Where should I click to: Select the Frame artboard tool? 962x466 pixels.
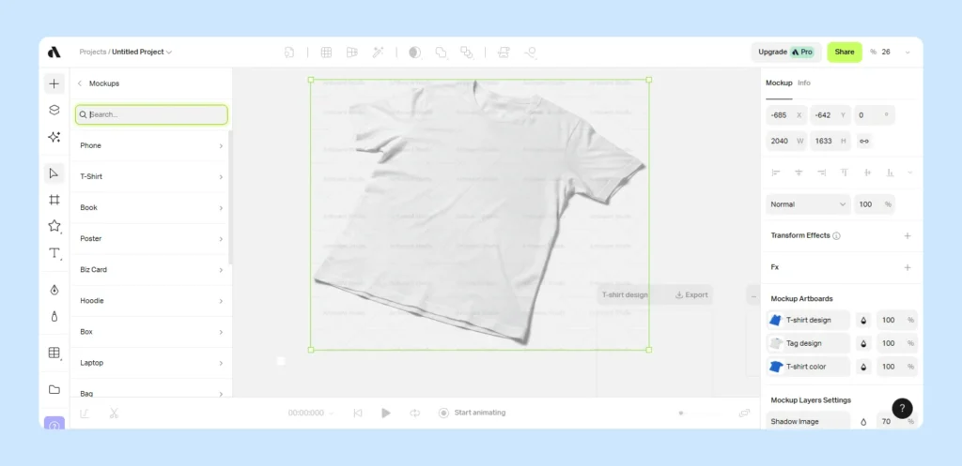pos(54,200)
